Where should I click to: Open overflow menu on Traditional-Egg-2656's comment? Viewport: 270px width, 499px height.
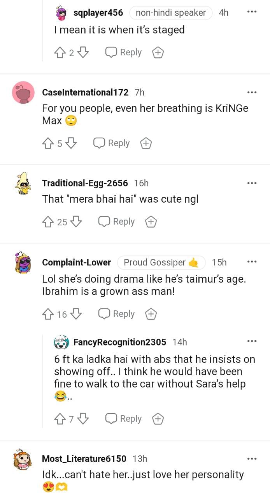252,182
